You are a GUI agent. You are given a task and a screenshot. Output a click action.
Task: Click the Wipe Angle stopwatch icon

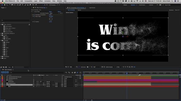coord(35,16)
